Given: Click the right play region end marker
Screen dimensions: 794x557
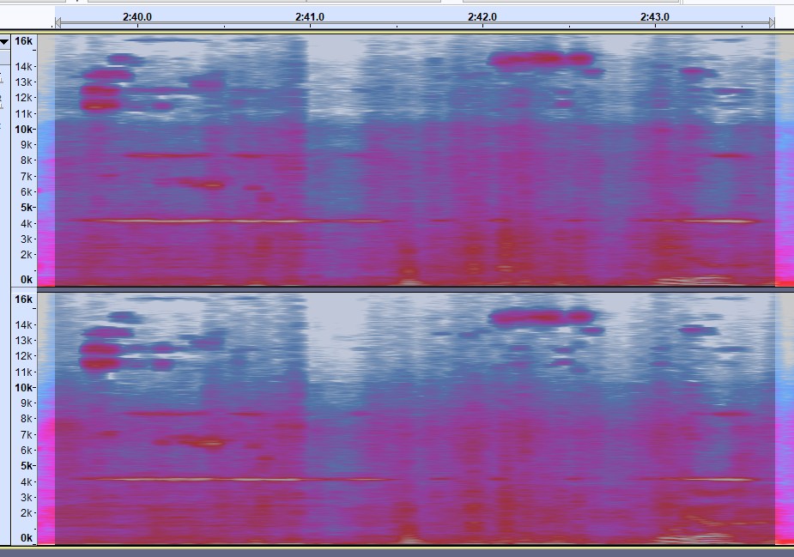Looking at the screenshot, I should coord(772,22).
